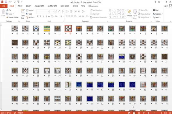Image resolution: width=172 pixels, height=114 pixels.
Task: Click the vertical scrollbar down arrow
Action: click(x=1, y=110)
